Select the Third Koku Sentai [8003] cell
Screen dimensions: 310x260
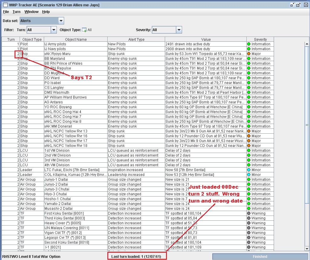pyautogui.click(x=76, y=218)
